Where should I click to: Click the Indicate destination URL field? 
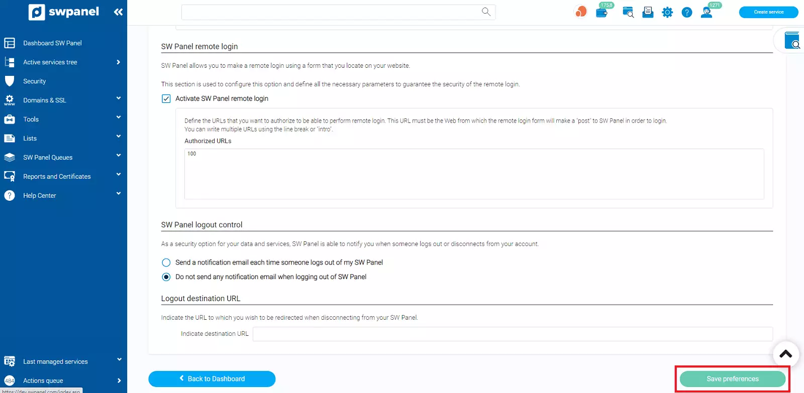(512, 334)
